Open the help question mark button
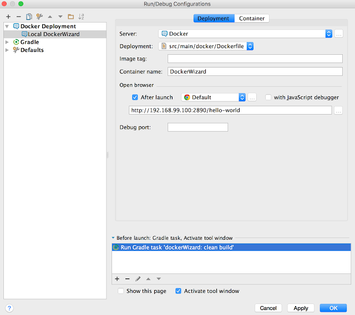 point(9,308)
